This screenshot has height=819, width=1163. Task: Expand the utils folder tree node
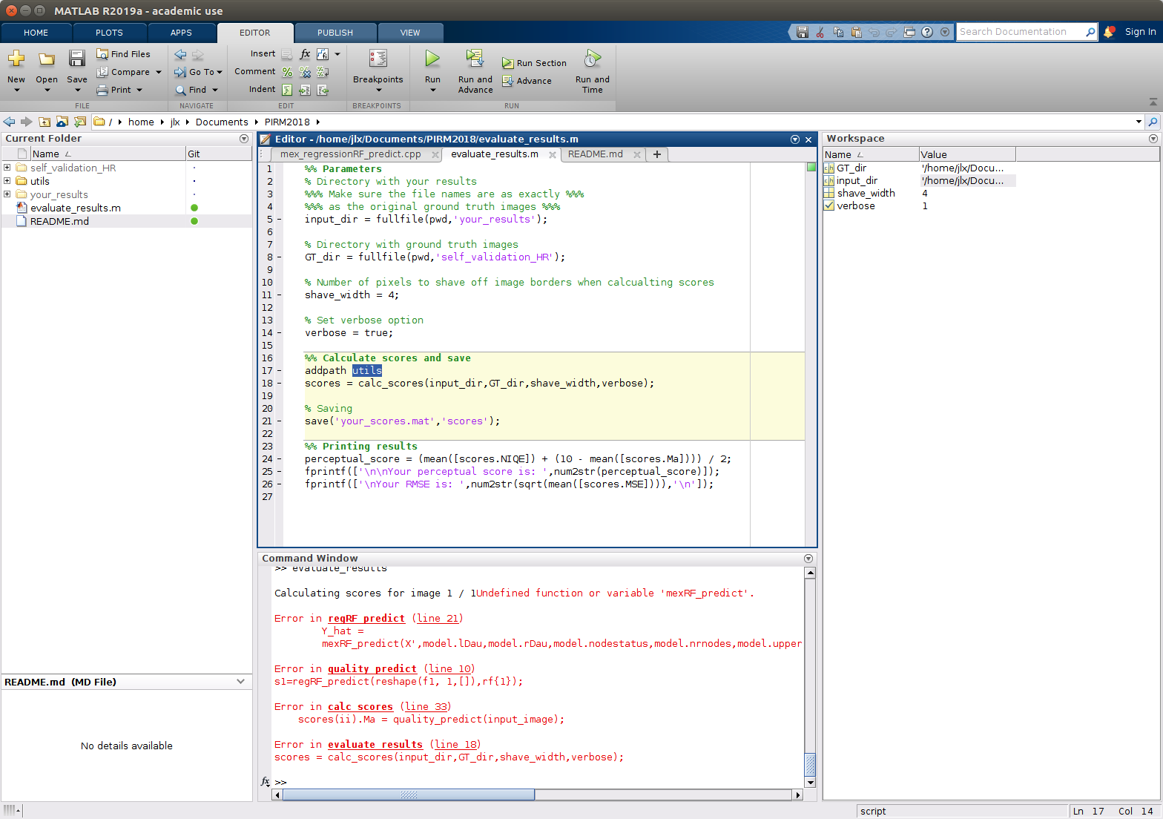(7, 181)
